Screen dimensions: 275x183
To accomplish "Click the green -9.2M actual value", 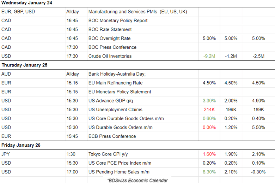I will (x=209, y=56).
